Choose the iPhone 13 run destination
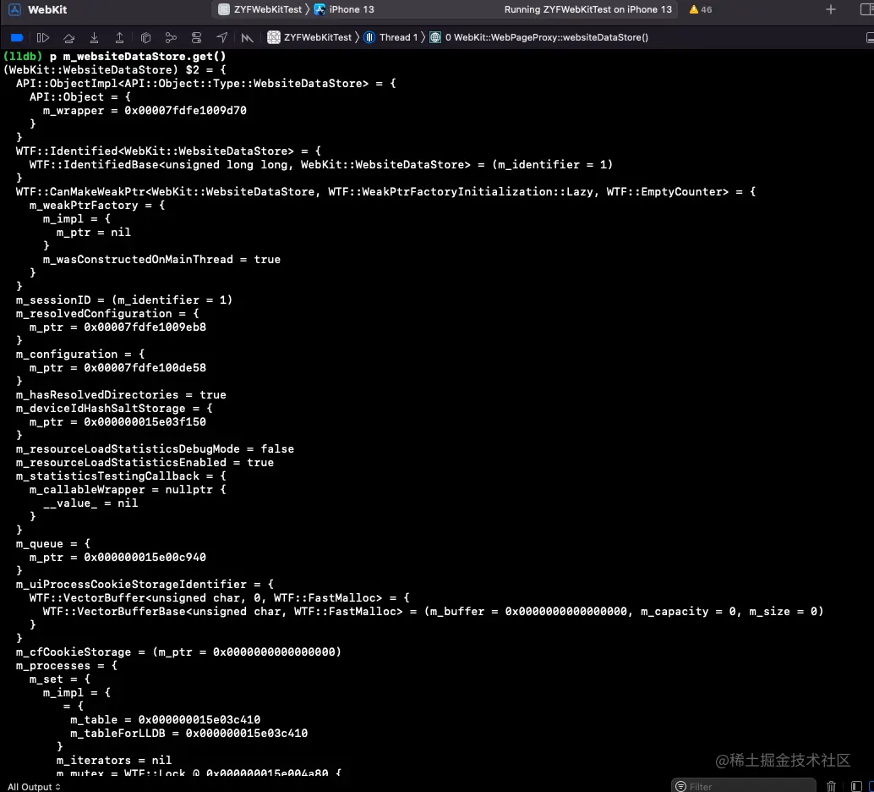874x792 pixels. [x=345, y=9]
